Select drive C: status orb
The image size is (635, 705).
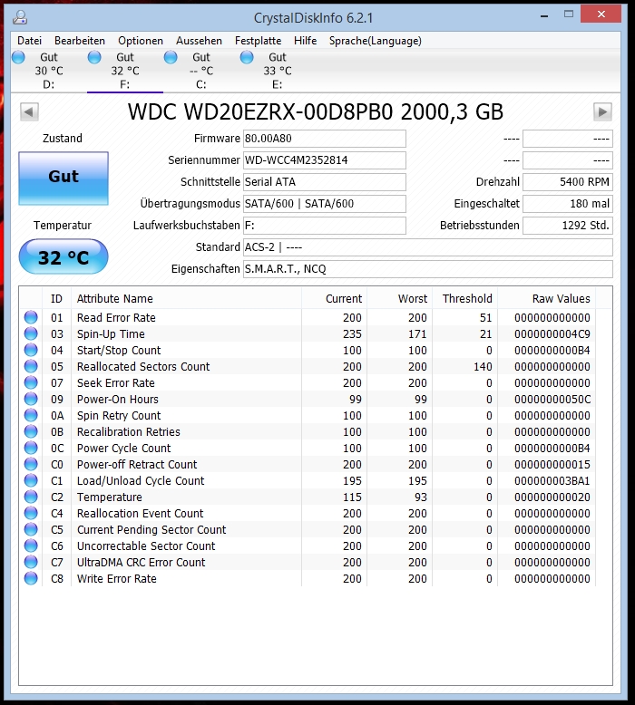click(171, 58)
